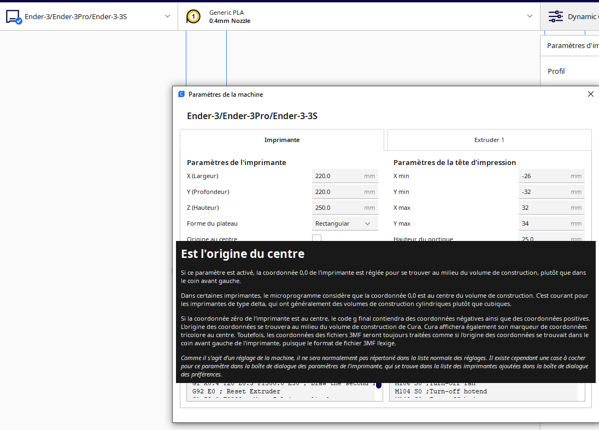Switch to the Extruder 1 tab

tap(489, 140)
